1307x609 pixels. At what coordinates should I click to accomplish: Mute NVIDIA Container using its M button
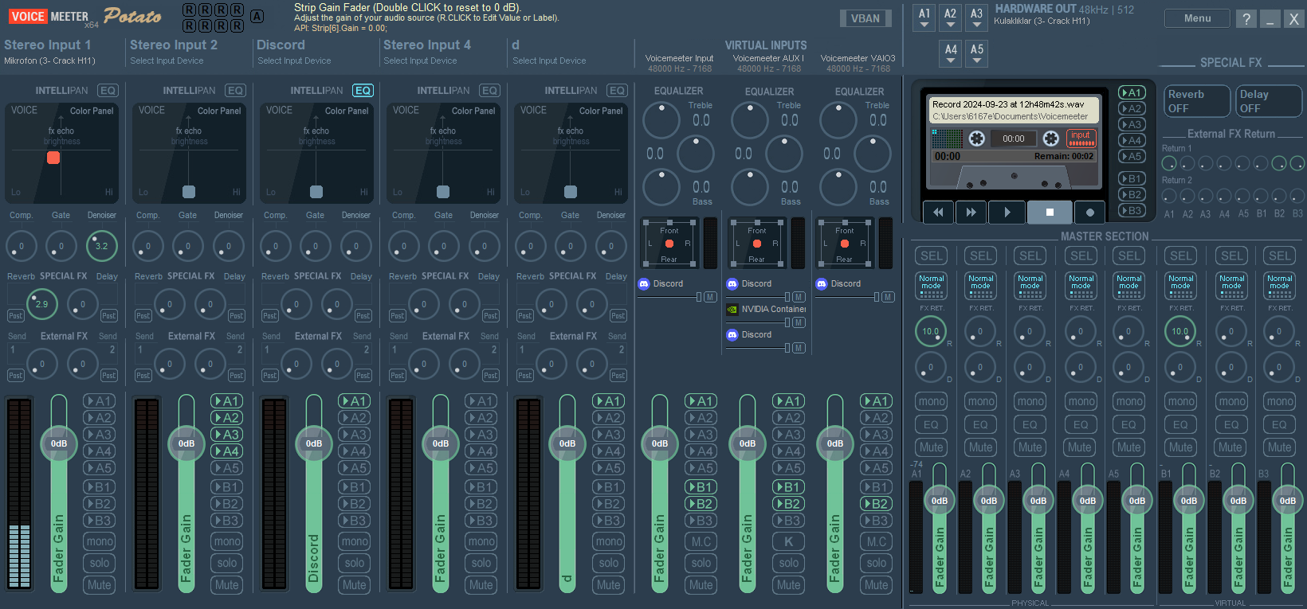point(799,322)
